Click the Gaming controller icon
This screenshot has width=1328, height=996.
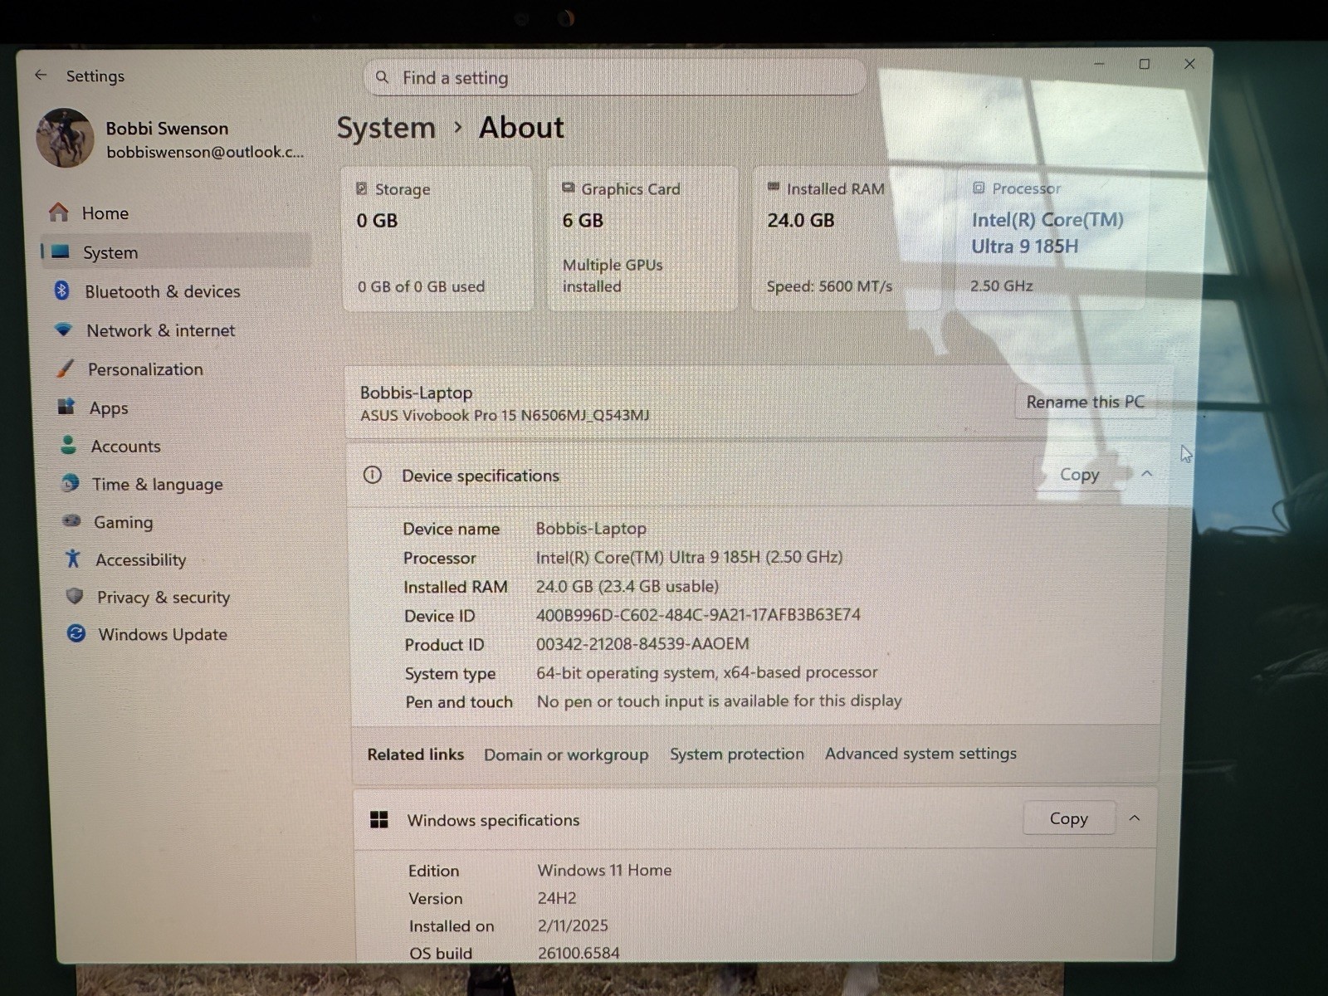(71, 521)
